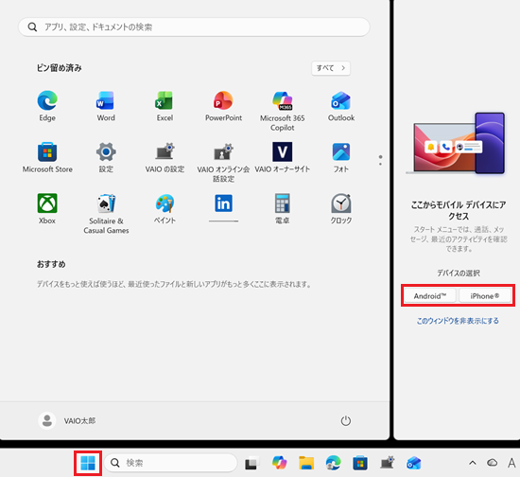Launch the 電卓 calculator app
This screenshot has width=520, height=477.
tap(283, 209)
